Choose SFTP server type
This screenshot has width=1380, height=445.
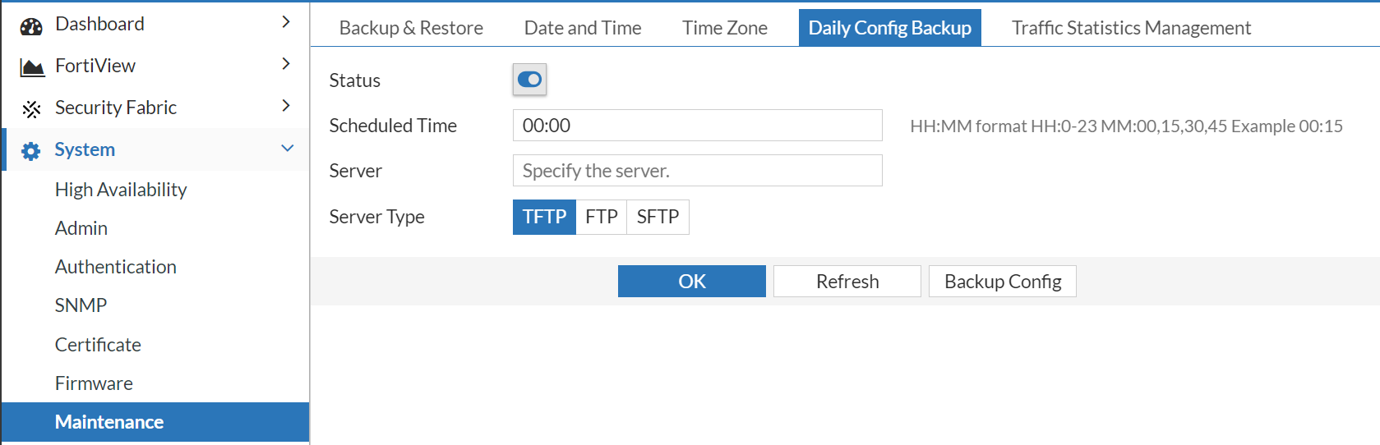pos(658,217)
